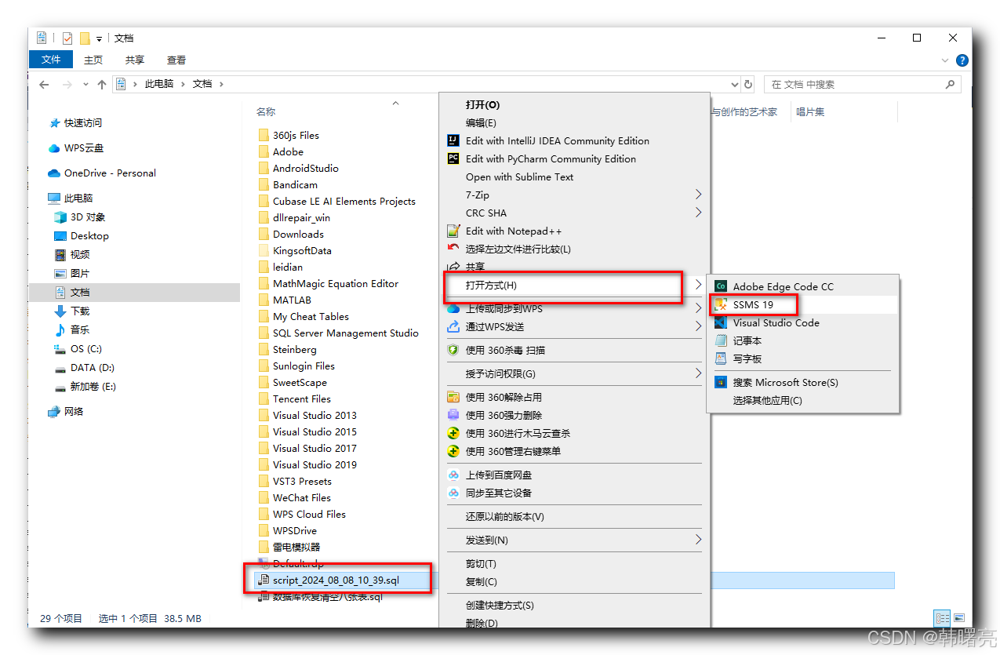The image size is (1000, 655).
Task: Click the 唱片集 column header
Action: (x=810, y=112)
